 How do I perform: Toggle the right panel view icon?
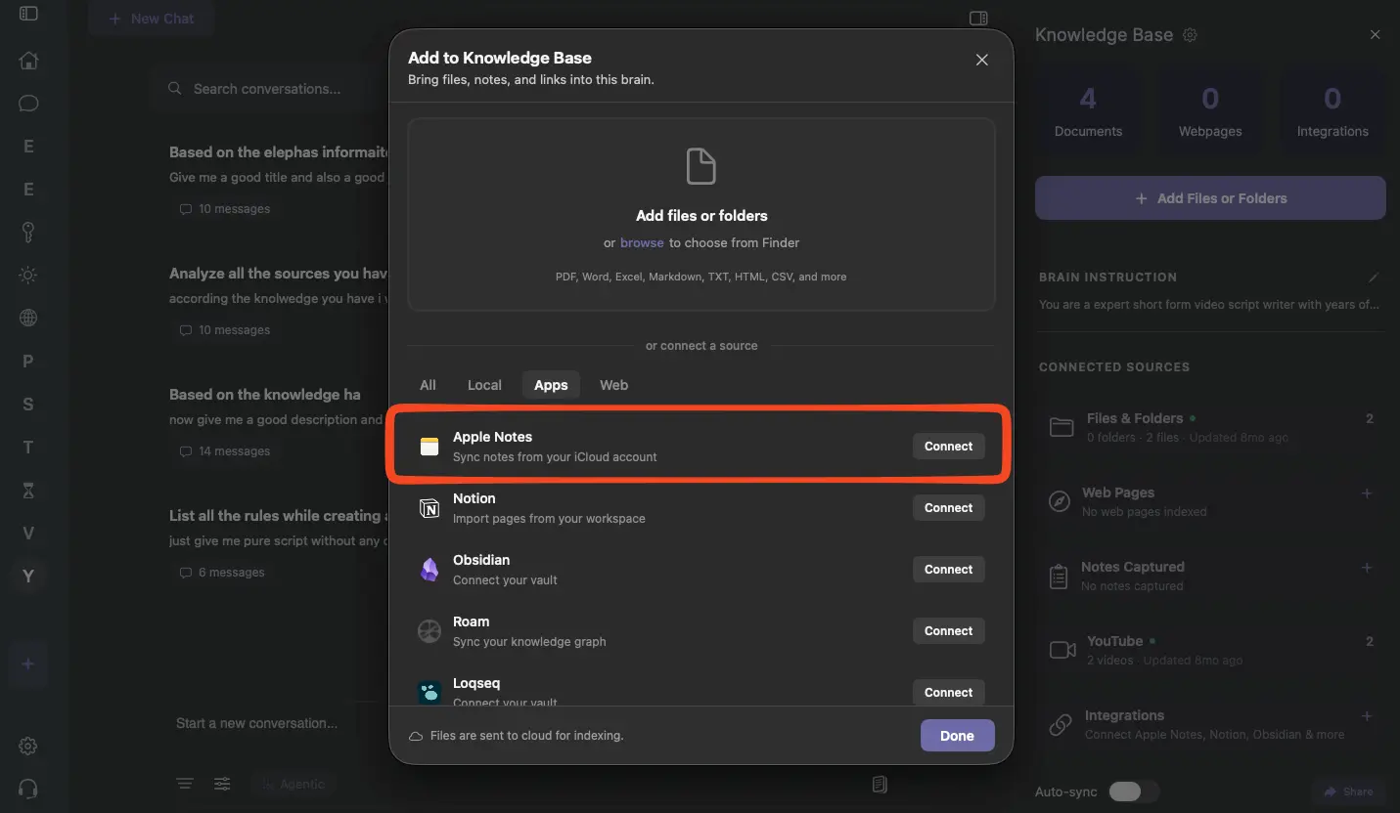coord(977,18)
